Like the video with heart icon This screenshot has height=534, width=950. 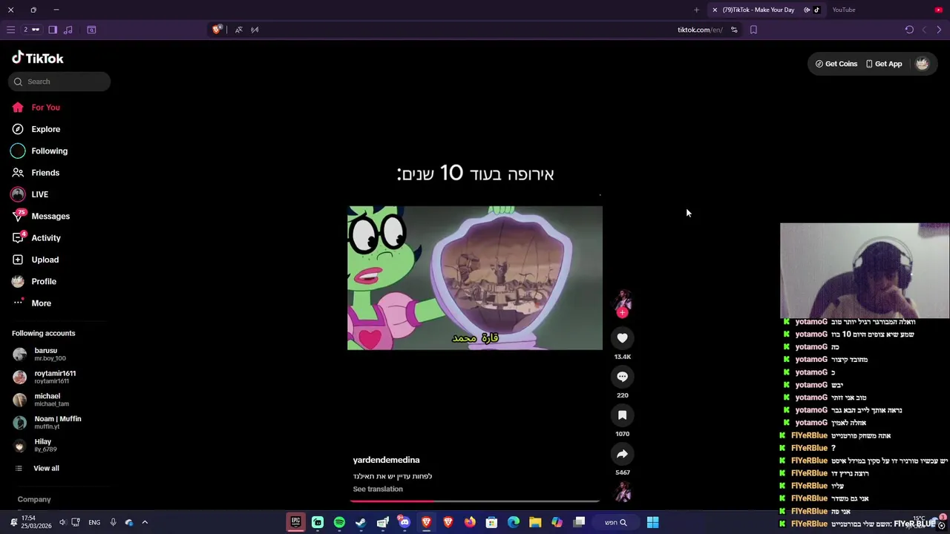click(x=622, y=338)
